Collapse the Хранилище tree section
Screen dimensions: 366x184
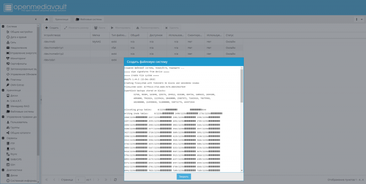(x=3, y=90)
